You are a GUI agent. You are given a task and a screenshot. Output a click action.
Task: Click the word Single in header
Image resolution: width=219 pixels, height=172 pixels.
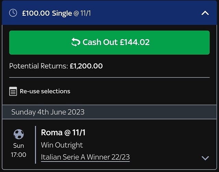[62, 14]
